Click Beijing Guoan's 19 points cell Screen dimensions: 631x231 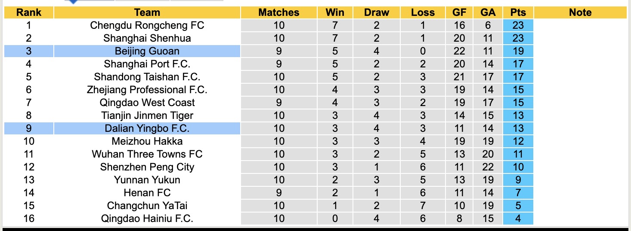click(518, 51)
